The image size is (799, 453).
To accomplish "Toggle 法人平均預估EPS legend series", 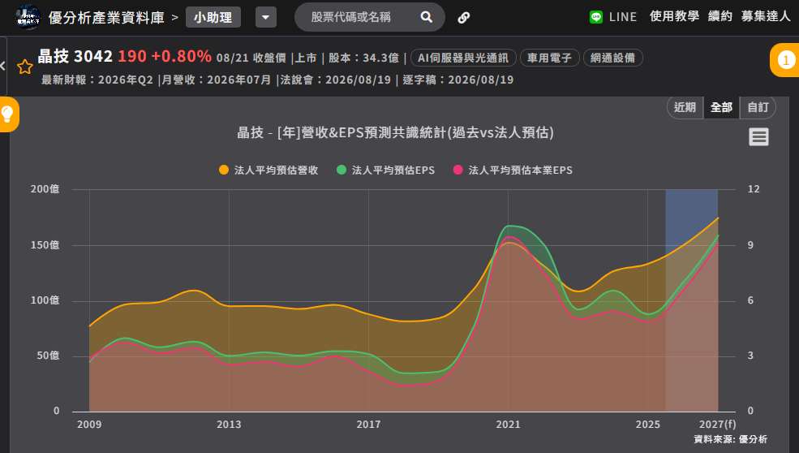I will tap(386, 170).
